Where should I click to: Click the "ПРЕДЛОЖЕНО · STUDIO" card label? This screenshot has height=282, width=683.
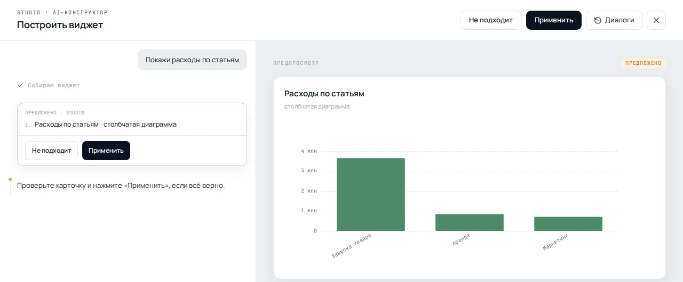tap(55, 113)
